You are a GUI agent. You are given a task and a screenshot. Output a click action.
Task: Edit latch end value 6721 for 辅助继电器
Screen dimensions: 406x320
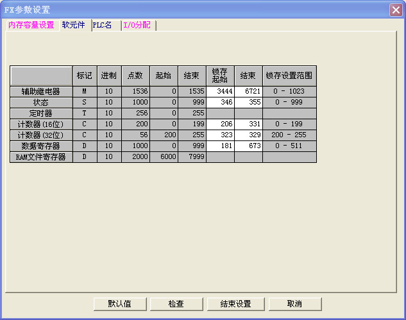click(x=248, y=92)
